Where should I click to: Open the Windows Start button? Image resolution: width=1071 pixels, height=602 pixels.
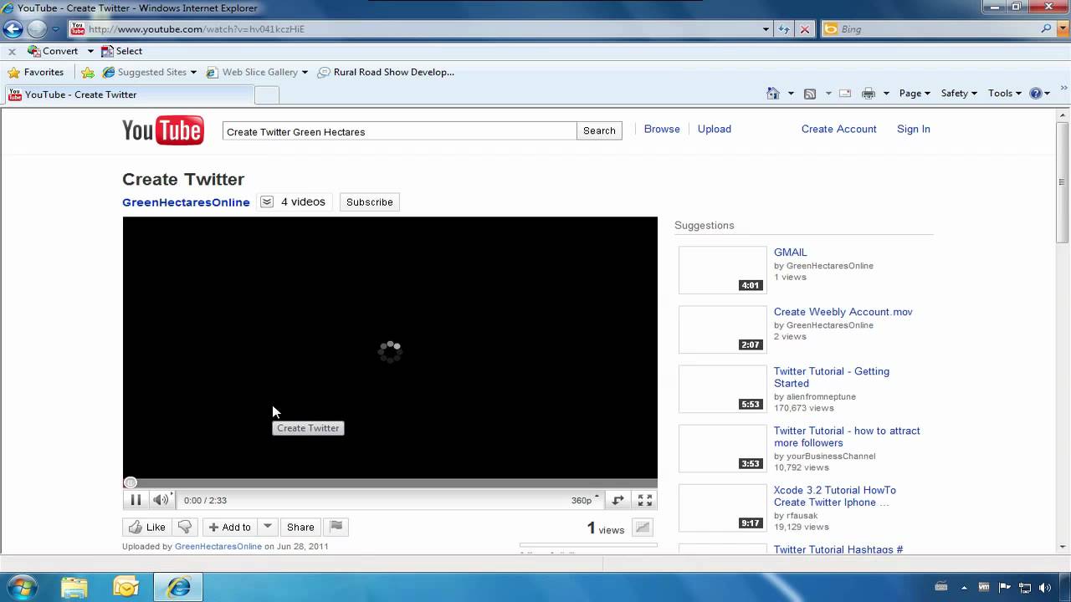click(21, 587)
